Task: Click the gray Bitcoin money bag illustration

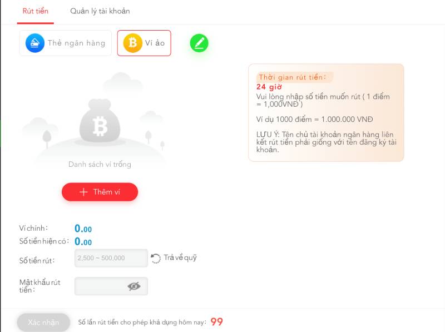Action: (x=100, y=121)
